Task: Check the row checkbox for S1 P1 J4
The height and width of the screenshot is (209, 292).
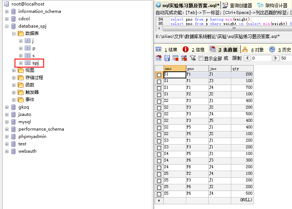Action: [x=159, y=88]
